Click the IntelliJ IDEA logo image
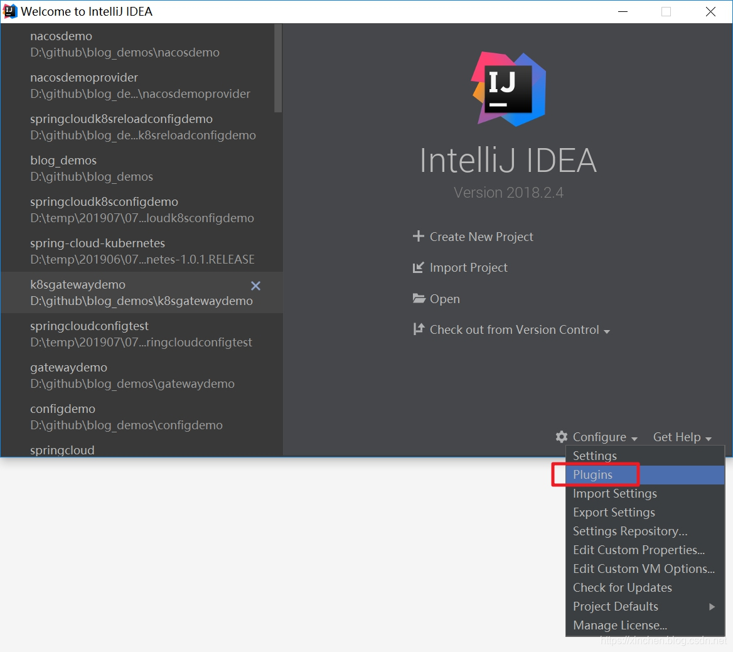Image resolution: width=733 pixels, height=652 pixels. tap(508, 89)
